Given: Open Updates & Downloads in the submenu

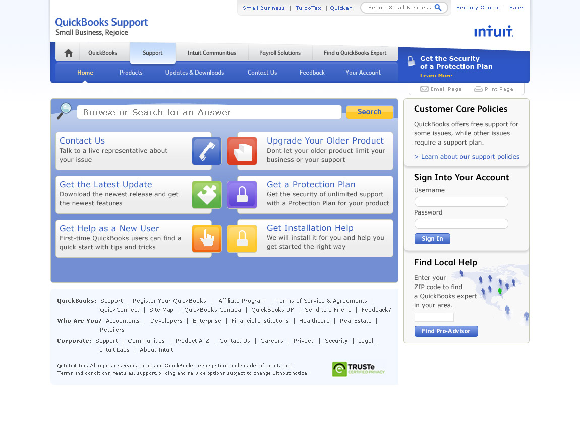Looking at the screenshot, I should pos(195,73).
